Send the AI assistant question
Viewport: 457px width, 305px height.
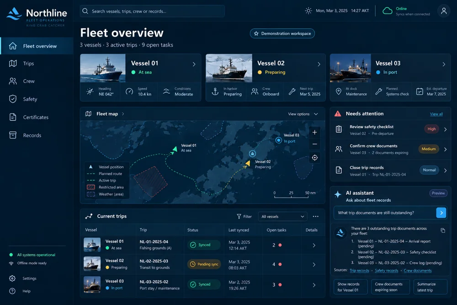441,213
